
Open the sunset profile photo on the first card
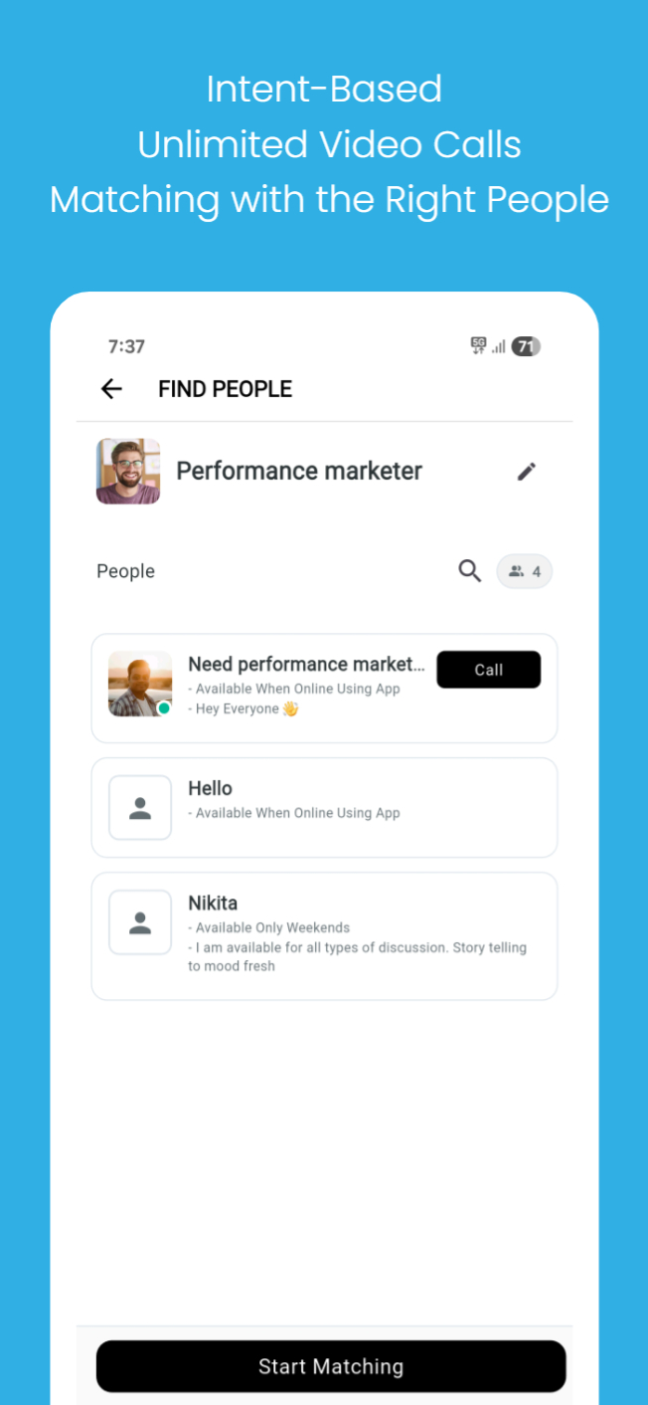click(139, 684)
